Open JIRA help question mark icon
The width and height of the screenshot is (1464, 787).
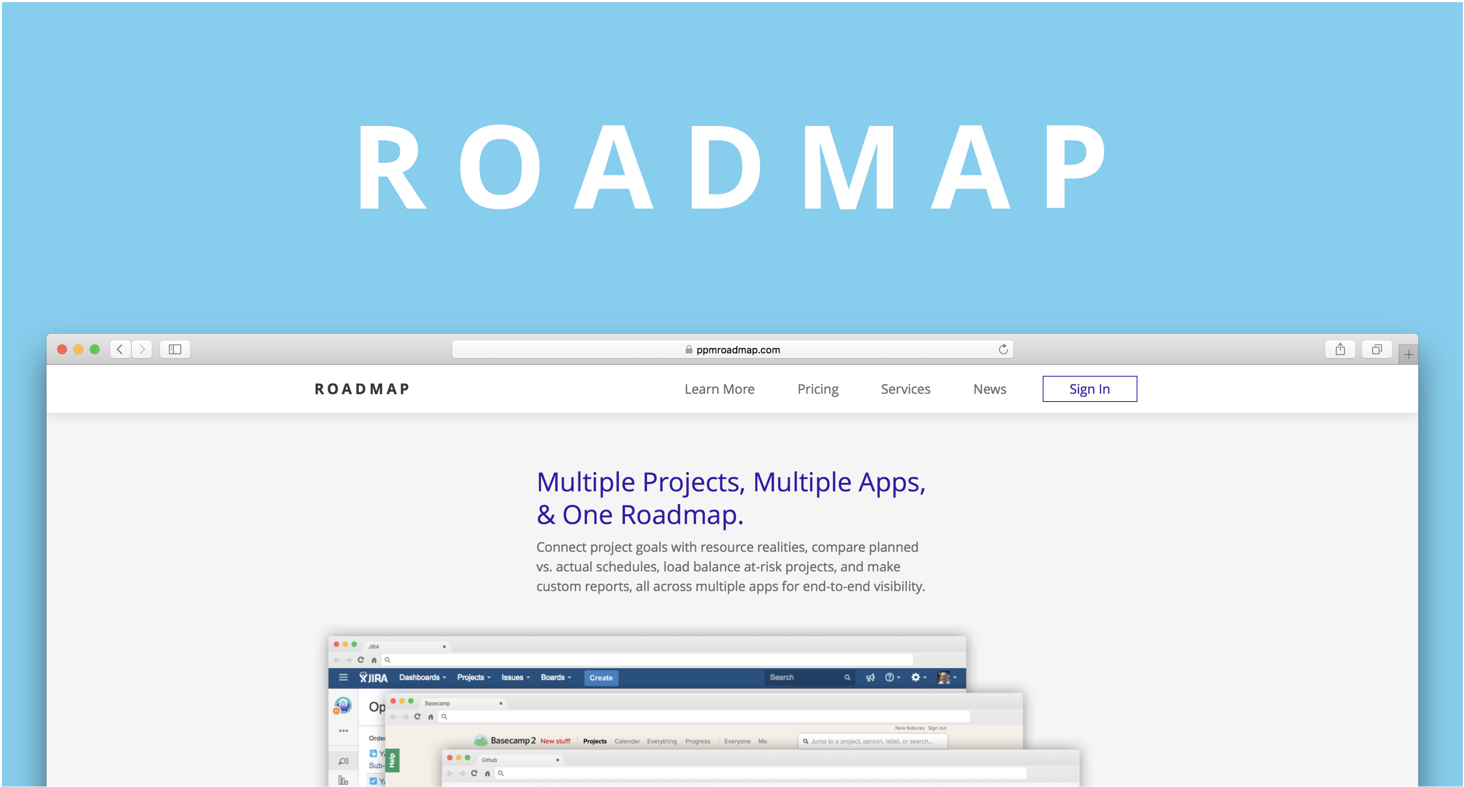[x=889, y=678]
